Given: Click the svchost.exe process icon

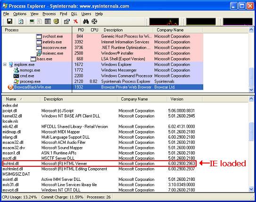Looking at the screenshot, I should 39,36.
